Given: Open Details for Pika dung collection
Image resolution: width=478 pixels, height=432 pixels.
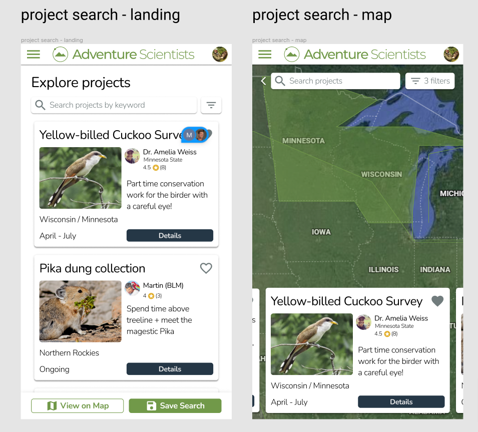Looking at the screenshot, I should click(170, 369).
